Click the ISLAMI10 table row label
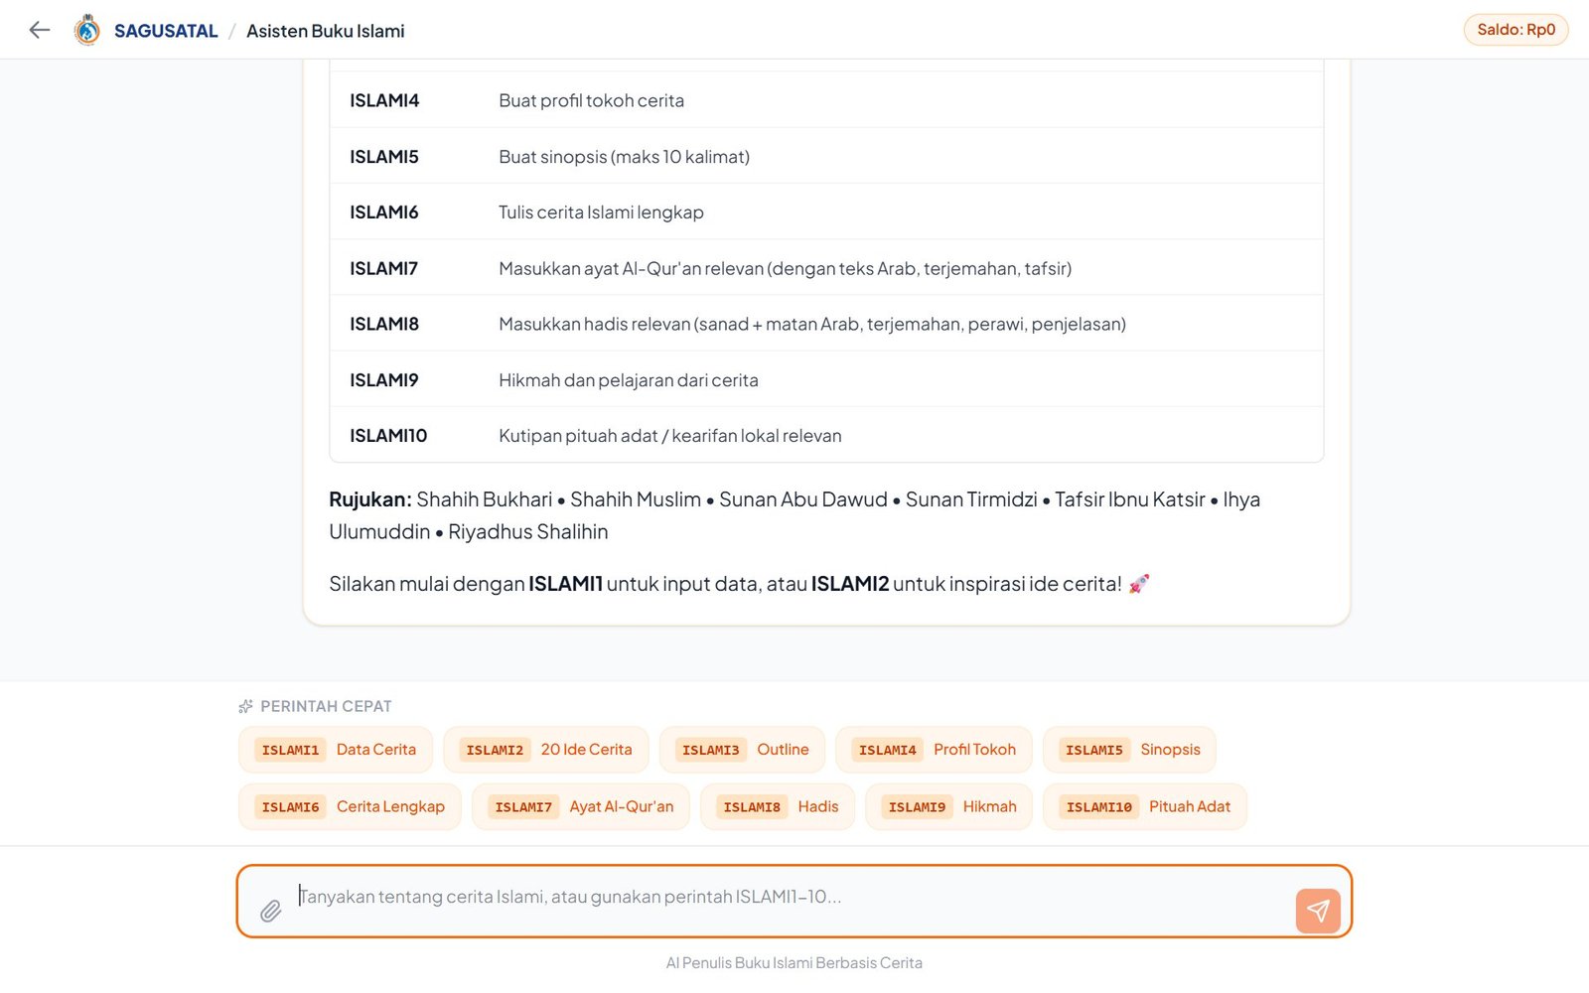This screenshot has width=1589, height=993. 388,436
